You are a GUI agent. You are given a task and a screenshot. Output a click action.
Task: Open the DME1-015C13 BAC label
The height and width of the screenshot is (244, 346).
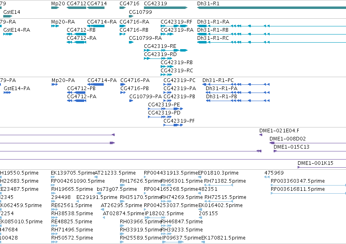[x=292, y=147]
